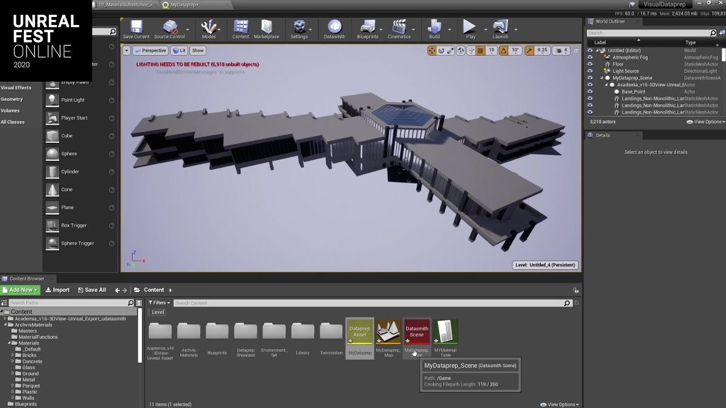Toggle visibility of Atmospheric Fog actor
The image size is (726, 408).
pos(590,57)
